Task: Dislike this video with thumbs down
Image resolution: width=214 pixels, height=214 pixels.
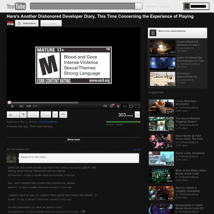Action: [x=23, y=115]
